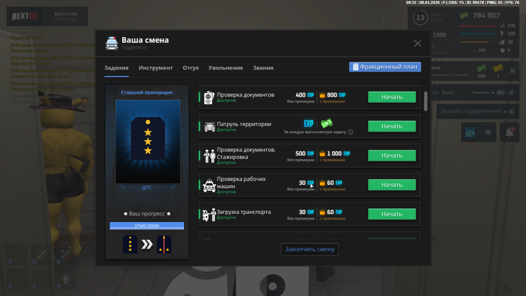Open info tooltip for patrol reward
This screenshot has width=526, height=296.
click(x=351, y=132)
